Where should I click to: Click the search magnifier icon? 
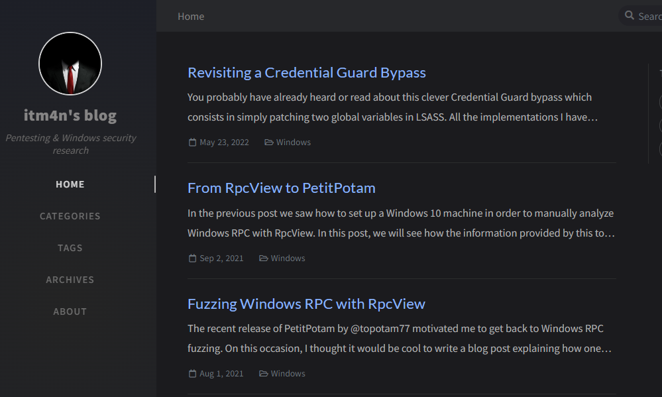(629, 15)
